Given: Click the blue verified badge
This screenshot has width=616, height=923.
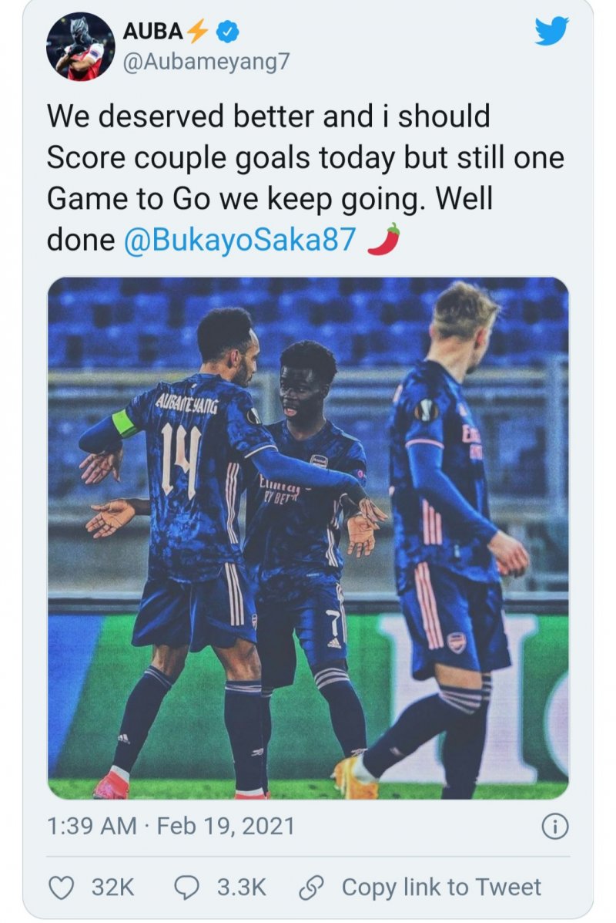Looking at the screenshot, I should pos(227,32).
